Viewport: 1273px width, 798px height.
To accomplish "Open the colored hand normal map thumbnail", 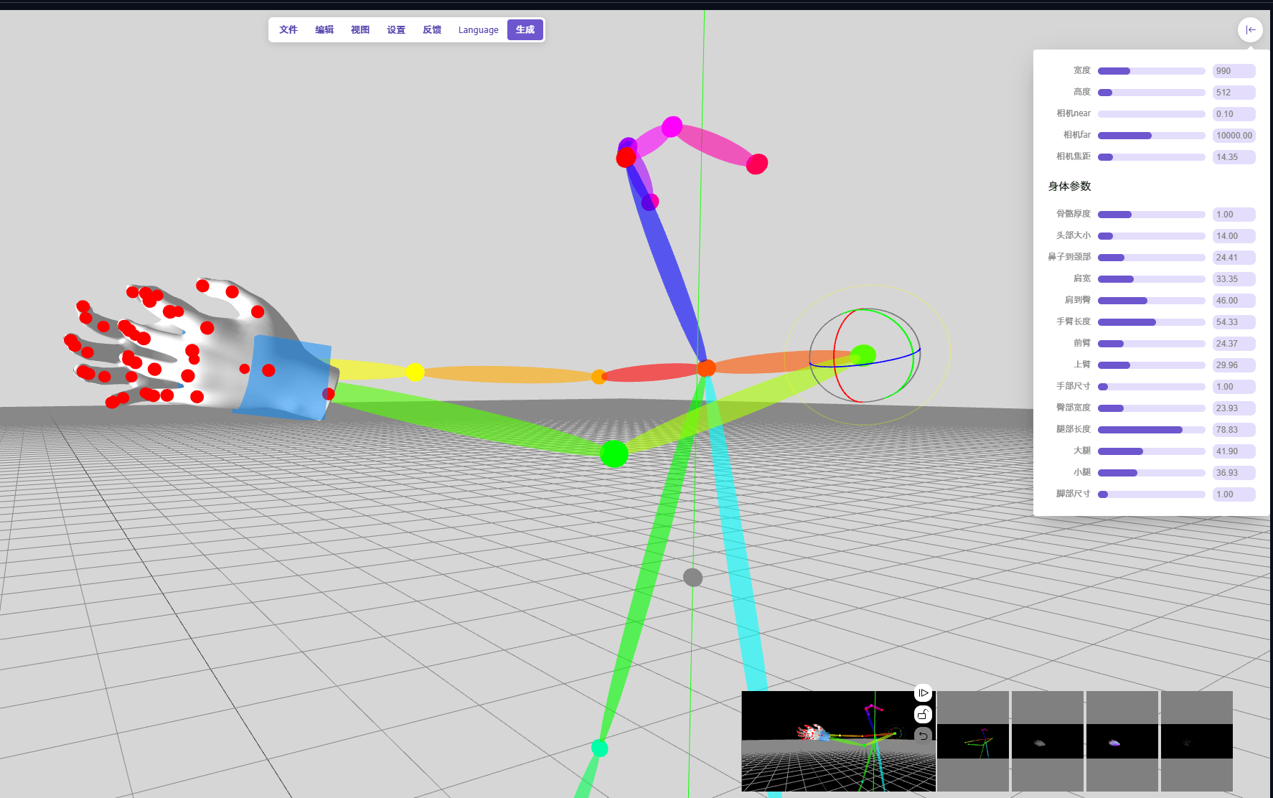I will point(1122,741).
